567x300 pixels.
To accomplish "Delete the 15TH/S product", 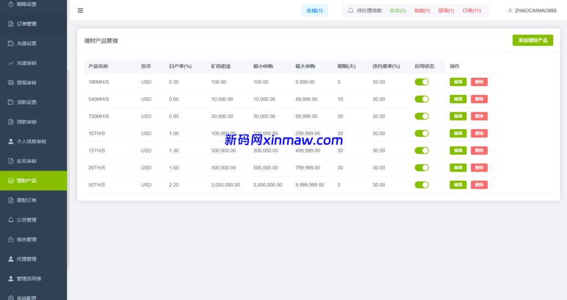I will 479,150.
